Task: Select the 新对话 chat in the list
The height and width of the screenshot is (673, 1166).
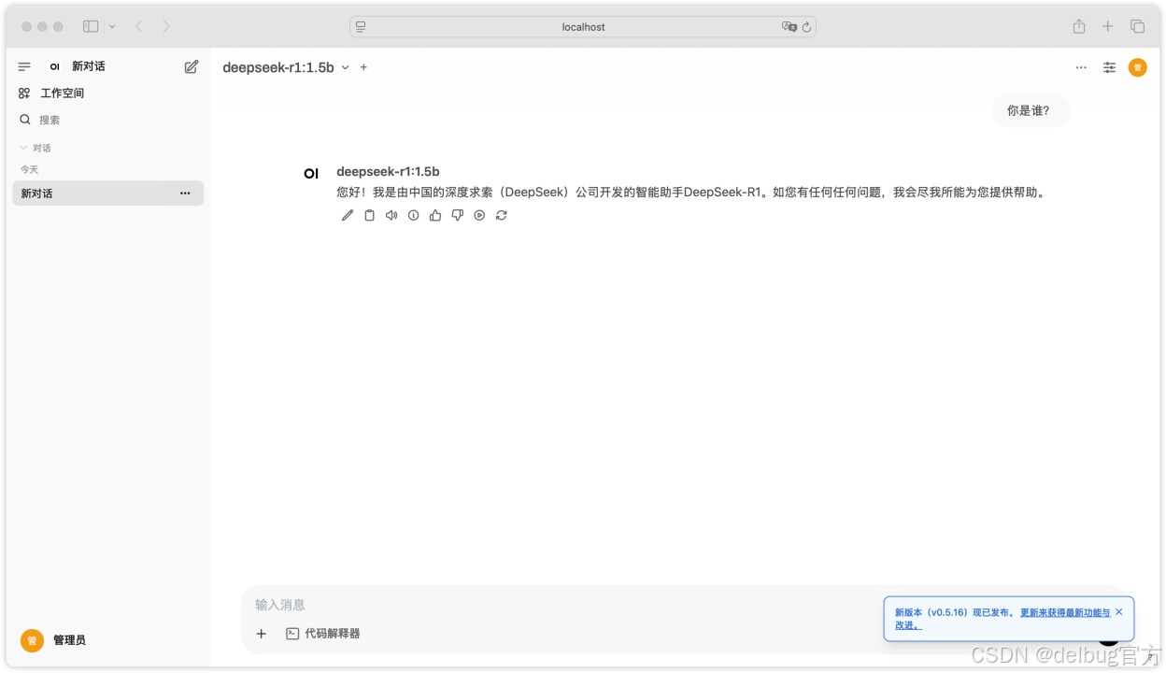Action: click(107, 193)
